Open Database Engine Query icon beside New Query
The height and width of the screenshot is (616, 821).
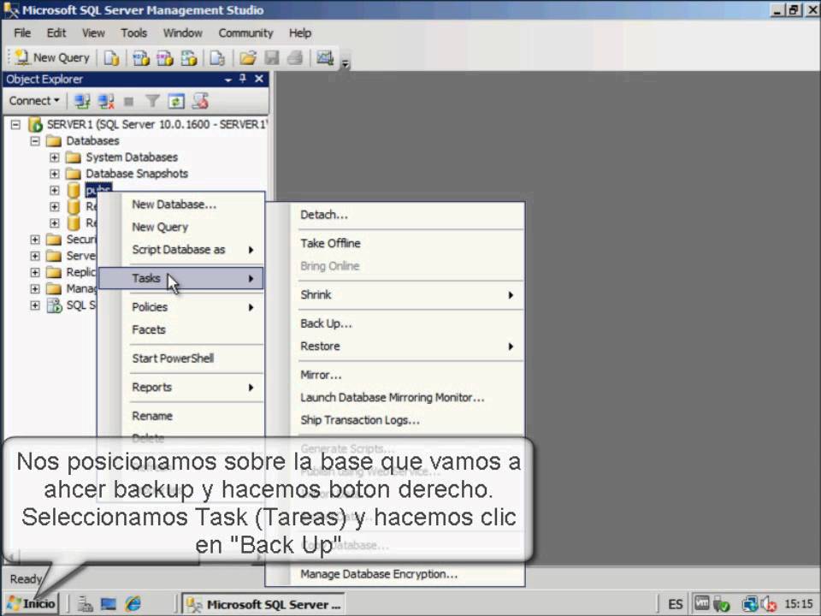tap(111, 57)
